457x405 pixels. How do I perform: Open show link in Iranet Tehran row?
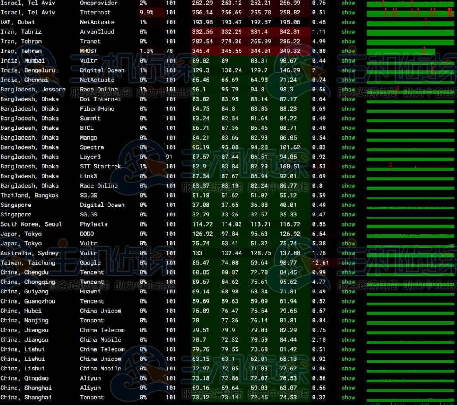pos(348,42)
